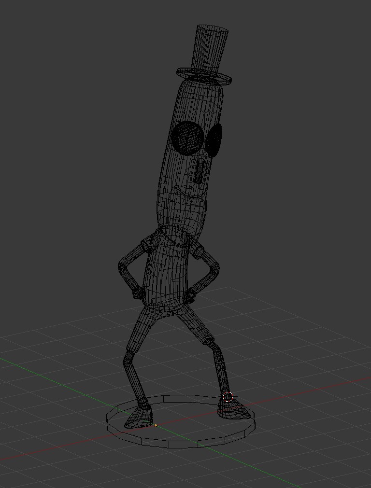Image resolution: width=371 pixels, height=488 pixels.
Task: Click the top hat's tall crown
Action: pyautogui.click(x=211, y=47)
